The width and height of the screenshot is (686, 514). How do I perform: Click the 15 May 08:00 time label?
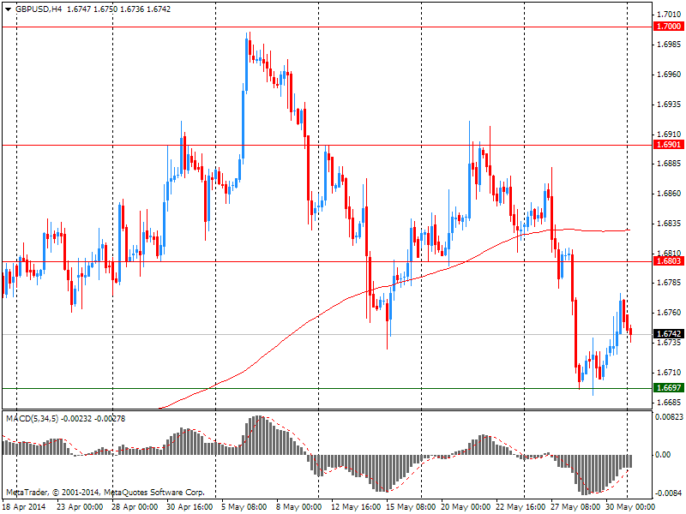click(411, 507)
